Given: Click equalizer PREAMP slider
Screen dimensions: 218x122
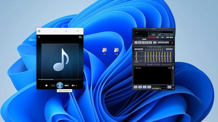Looking at the screenshot, I should 136,56.
